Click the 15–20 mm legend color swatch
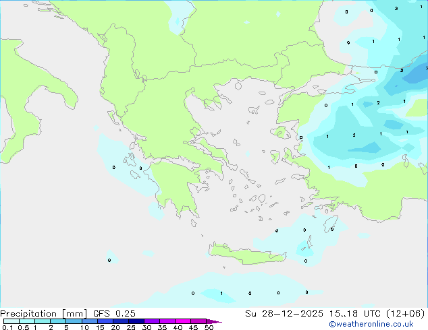This screenshot has height=330, width=428. (105, 321)
